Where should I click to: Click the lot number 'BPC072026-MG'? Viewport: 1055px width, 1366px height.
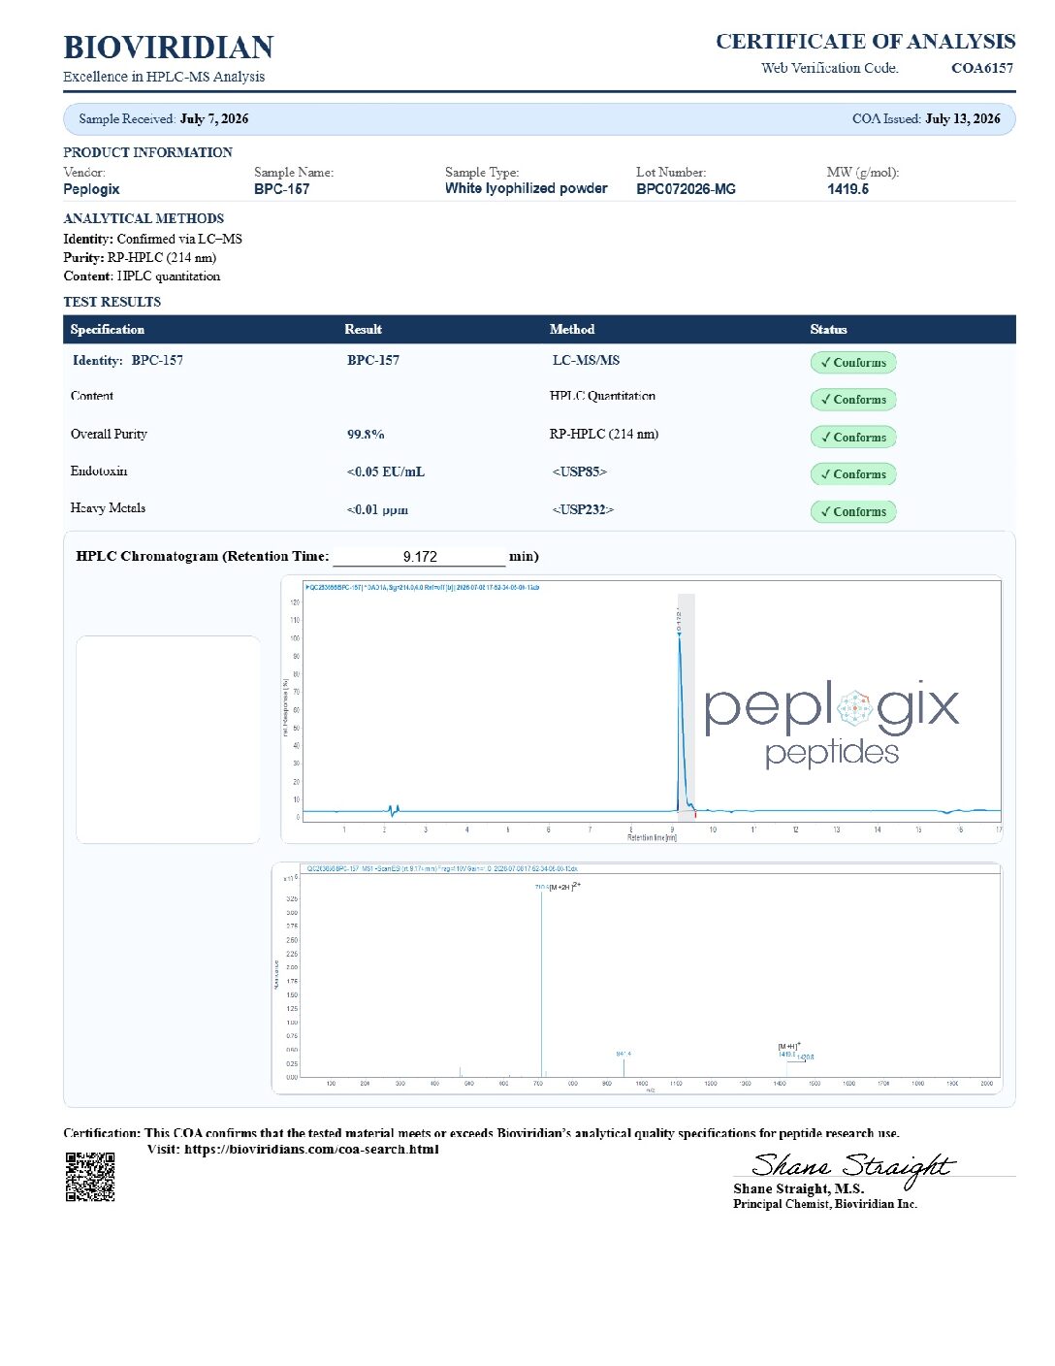coord(686,189)
